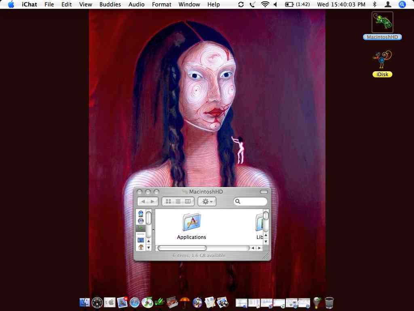This screenshot has width=414, height=311.
Task: Select Network globe in the Finder sidebar
Action: tap(141, 221)
